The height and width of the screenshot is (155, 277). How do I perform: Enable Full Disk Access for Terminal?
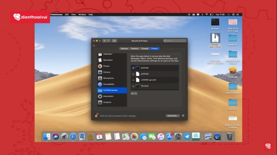tap(133, 86)
